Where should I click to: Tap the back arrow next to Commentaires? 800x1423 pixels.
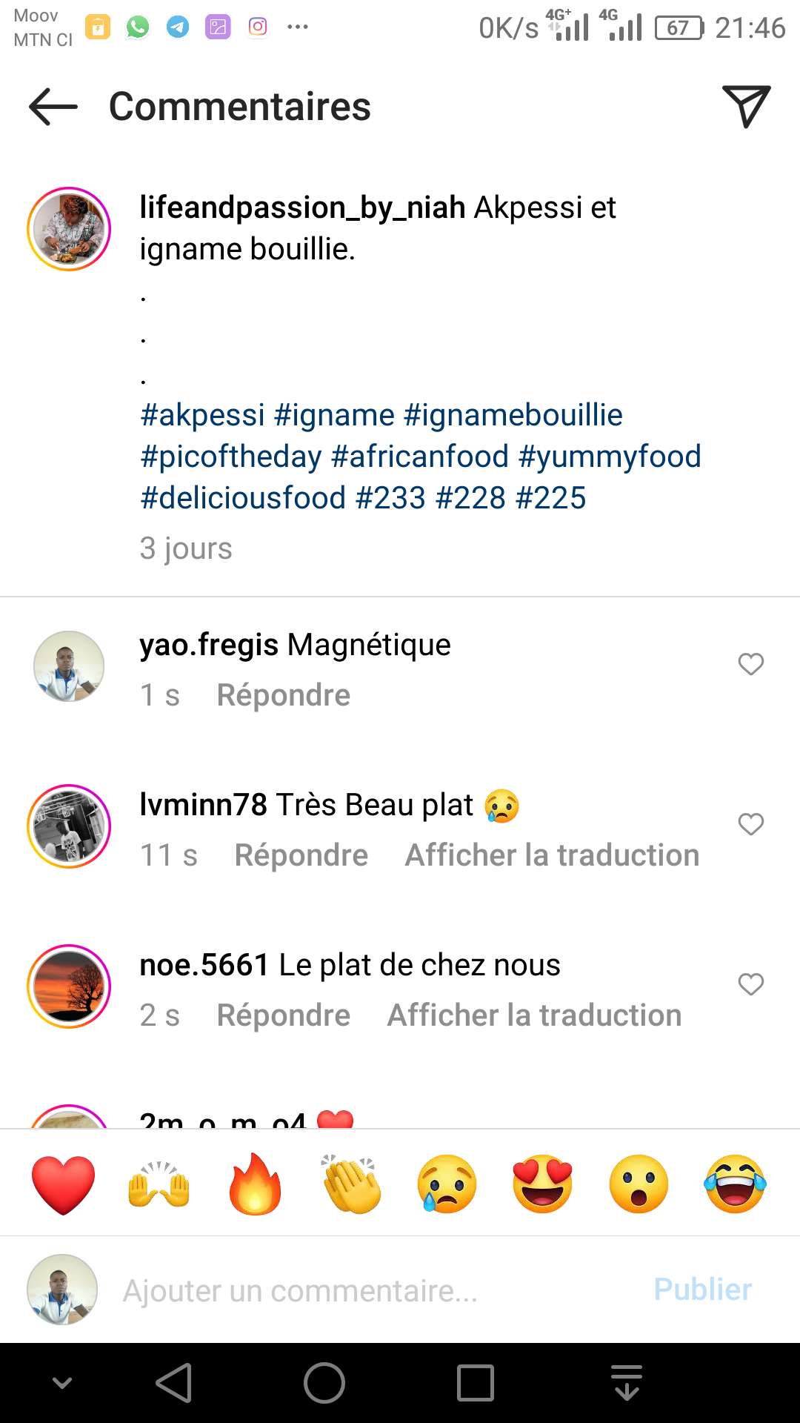(x=53, y=107)
